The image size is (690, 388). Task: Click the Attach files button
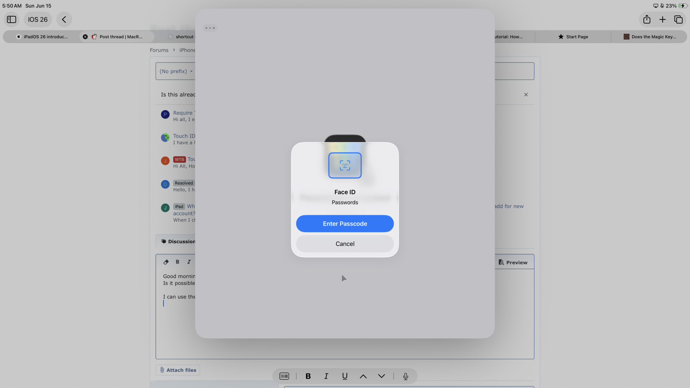178,370
